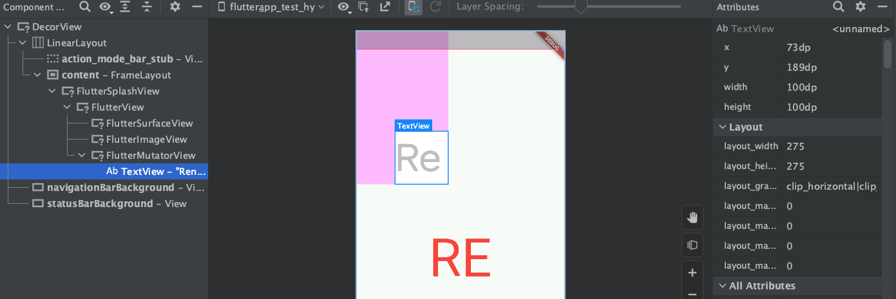Click the width value 100dp
Viewport: 896px width, 299px height.
click(801, 87)
